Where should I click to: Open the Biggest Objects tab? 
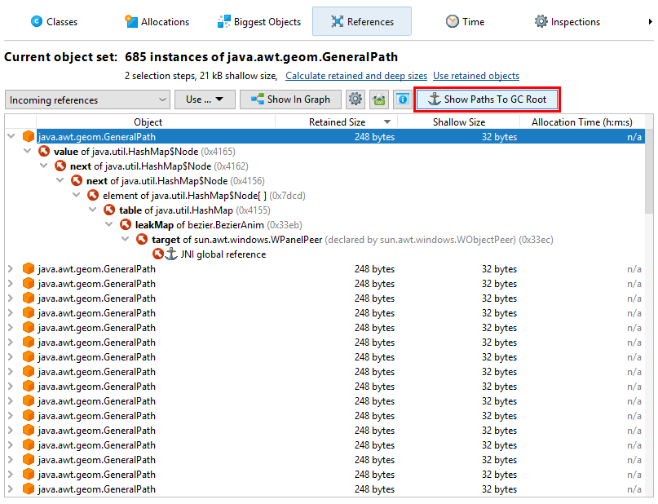(259, 21)
